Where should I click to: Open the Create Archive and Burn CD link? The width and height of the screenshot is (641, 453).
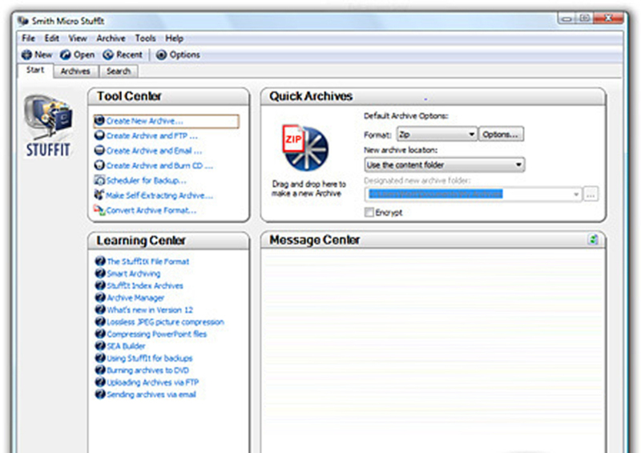[x=159, y=165]
